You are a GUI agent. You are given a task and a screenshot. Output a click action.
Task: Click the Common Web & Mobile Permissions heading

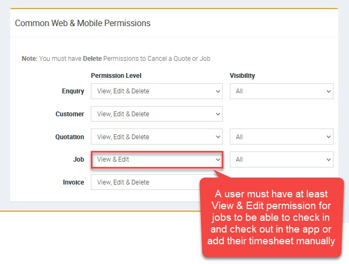(x=82, y=23)
